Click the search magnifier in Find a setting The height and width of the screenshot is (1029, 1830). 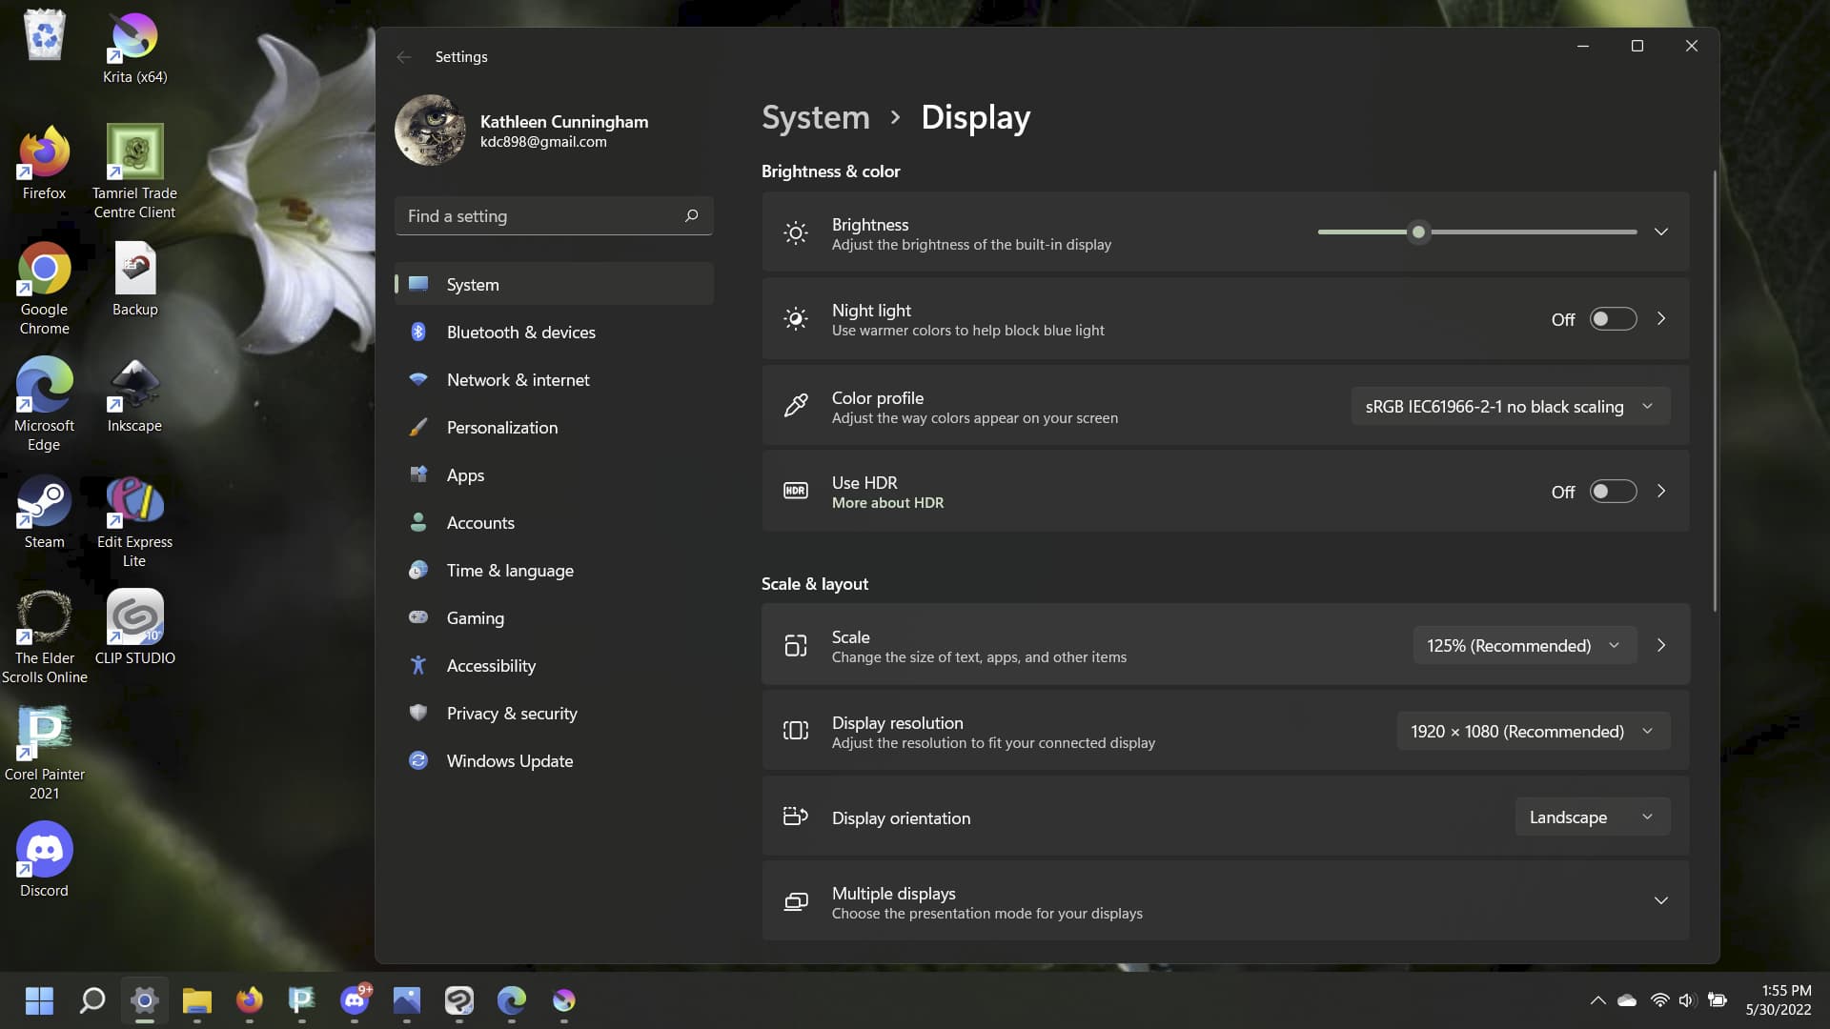point(691,216)
